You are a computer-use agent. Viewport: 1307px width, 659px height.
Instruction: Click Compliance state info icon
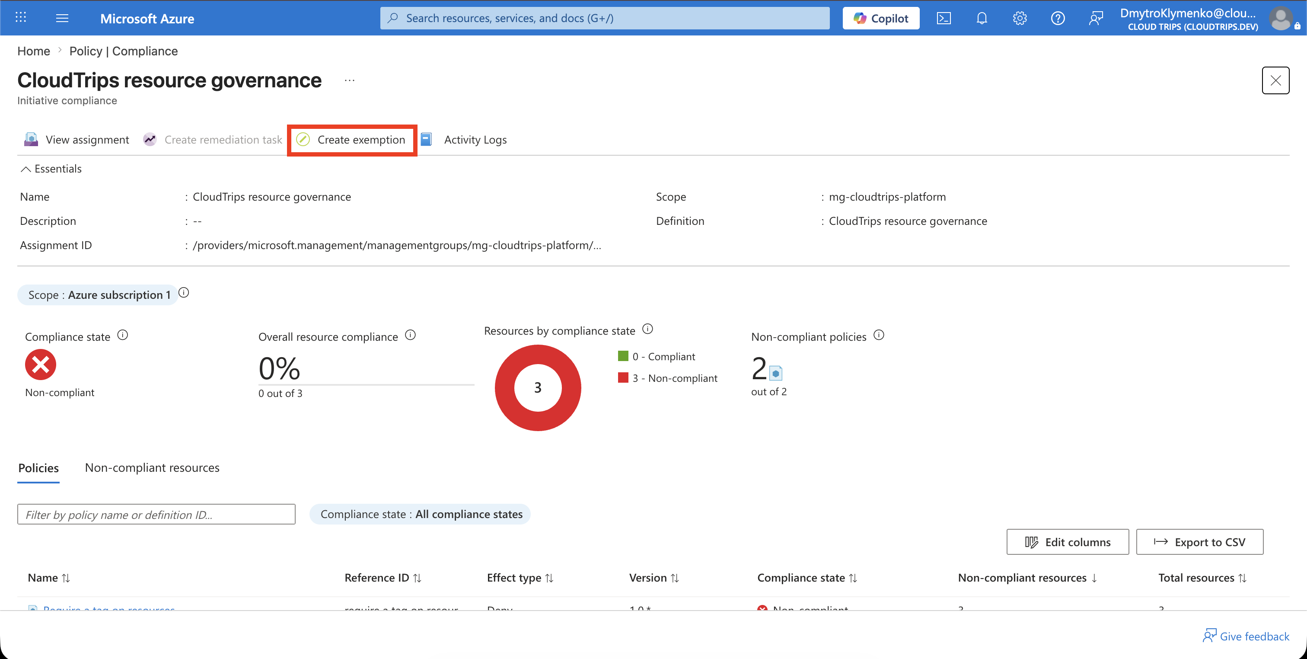pos(123,335)
